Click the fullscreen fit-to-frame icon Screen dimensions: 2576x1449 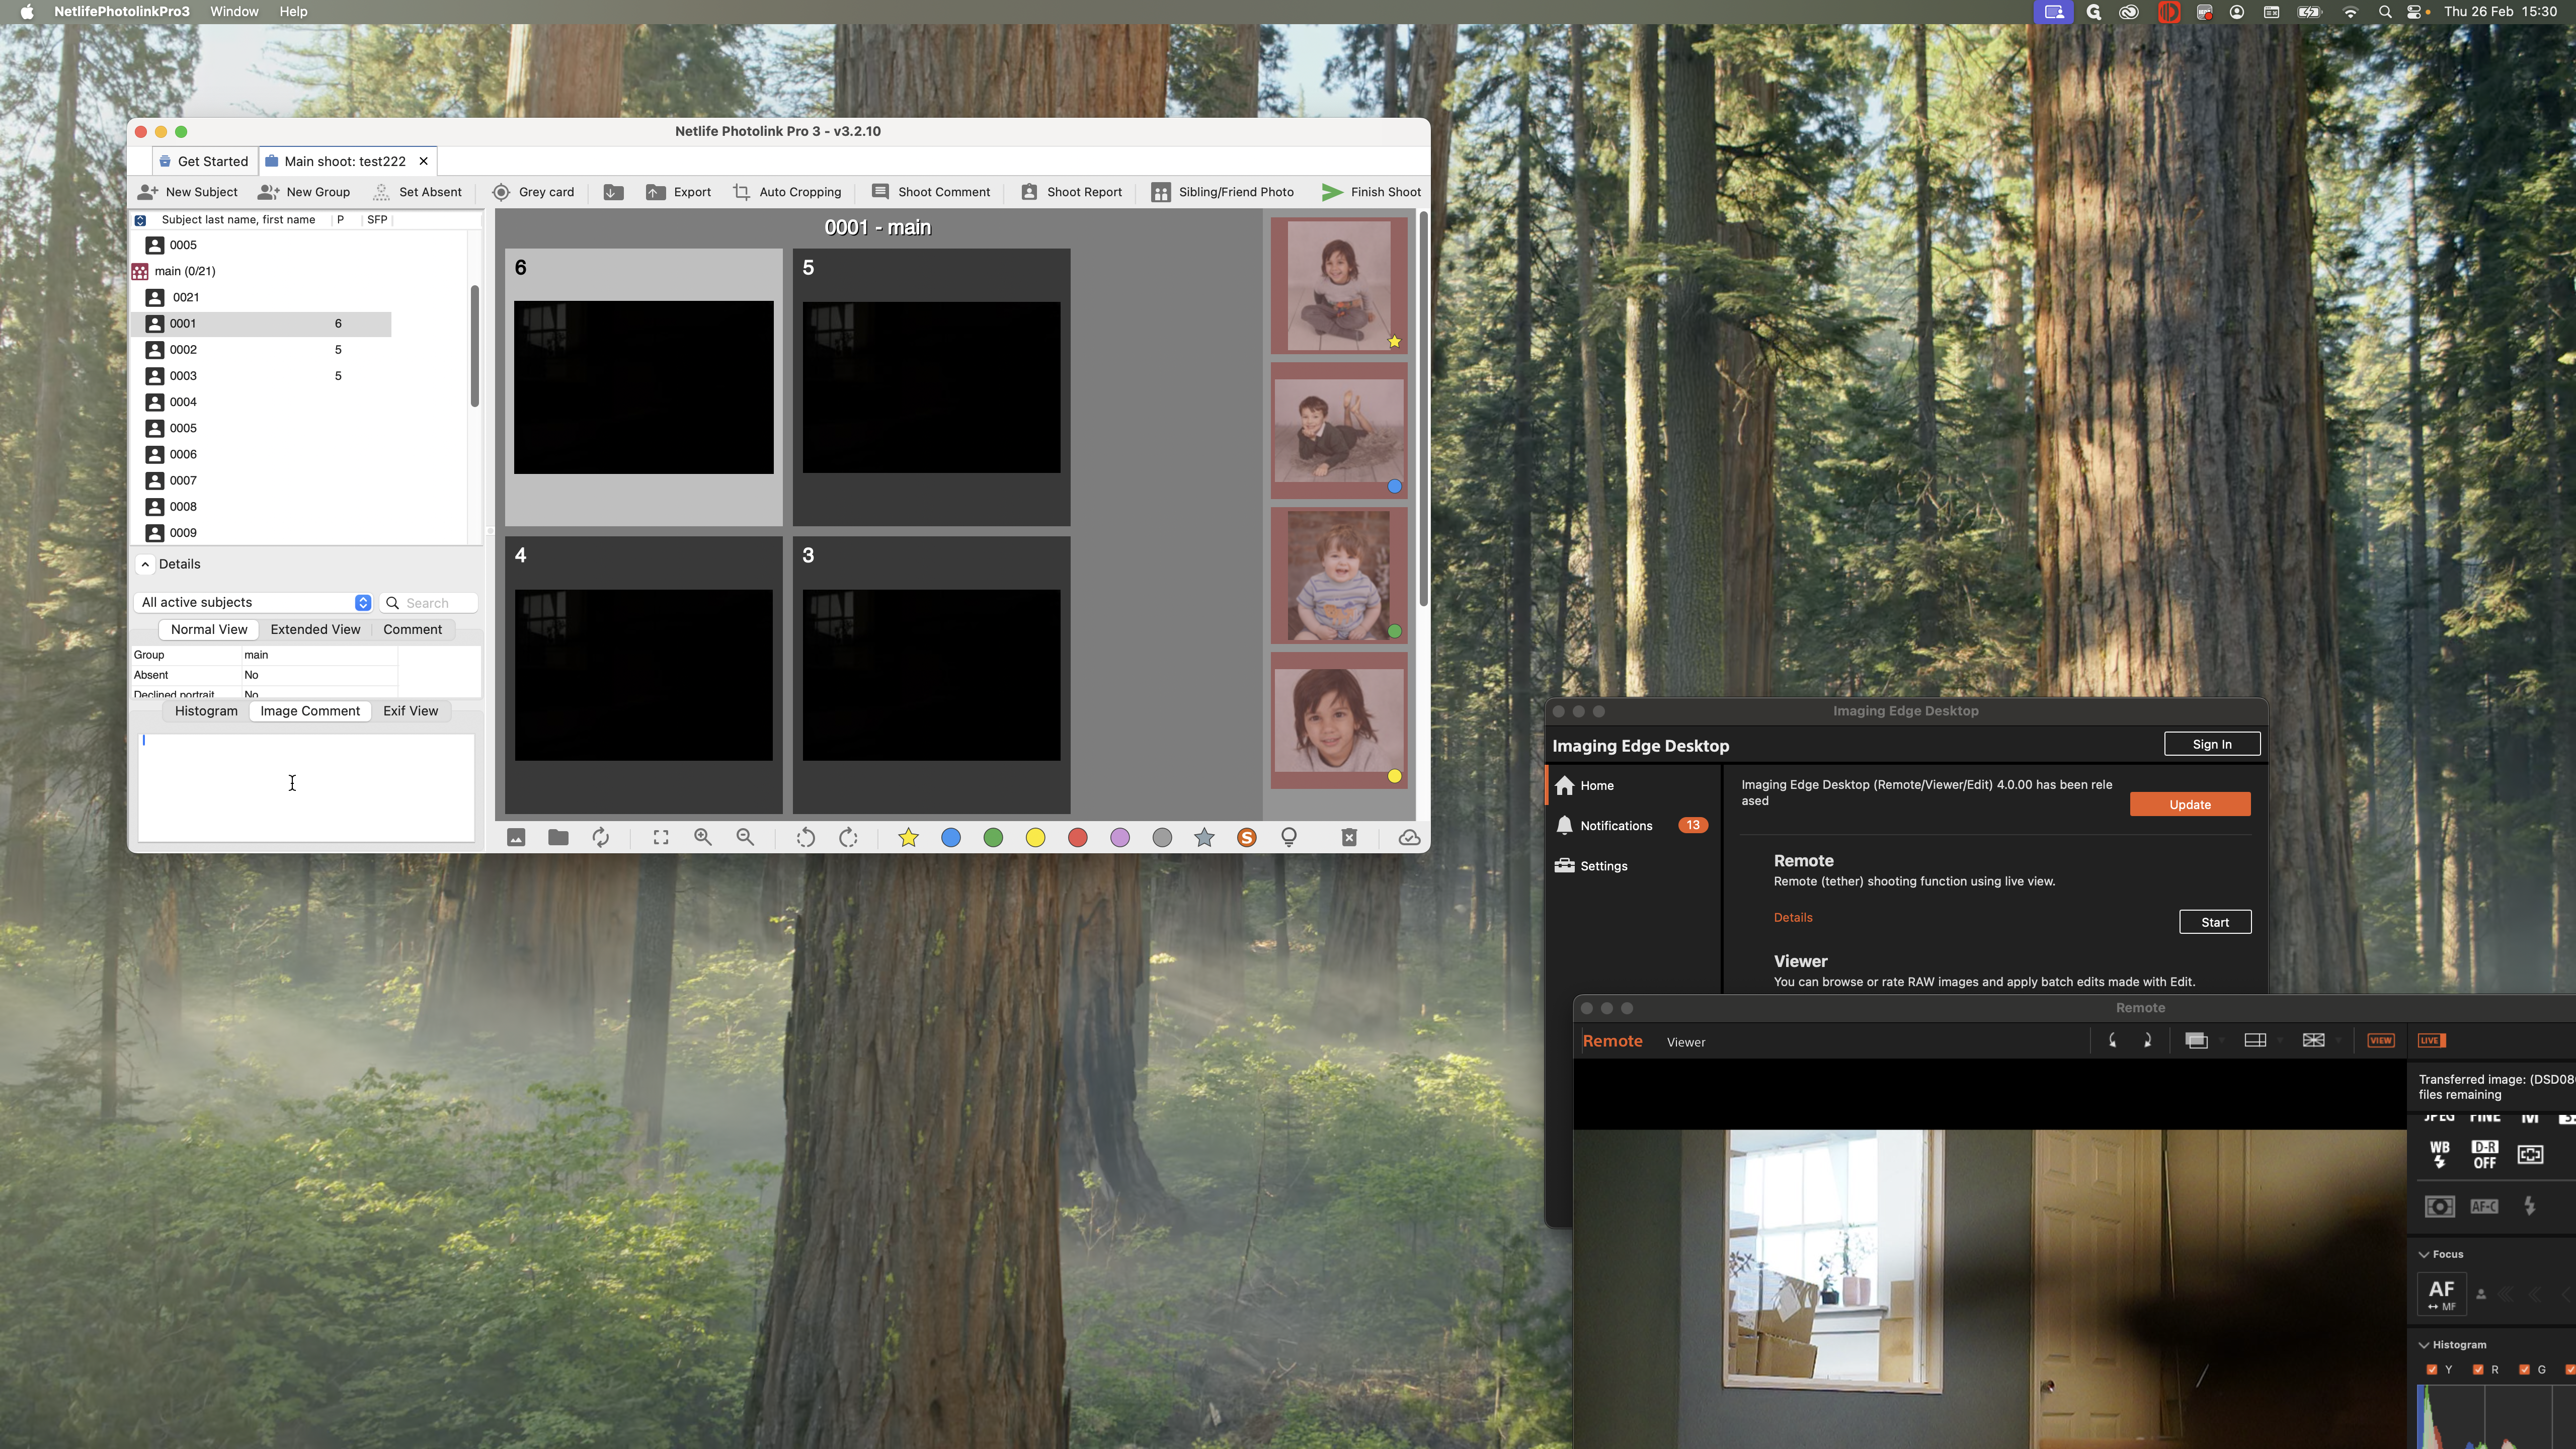pyautogui.click(x=661, y=838)
